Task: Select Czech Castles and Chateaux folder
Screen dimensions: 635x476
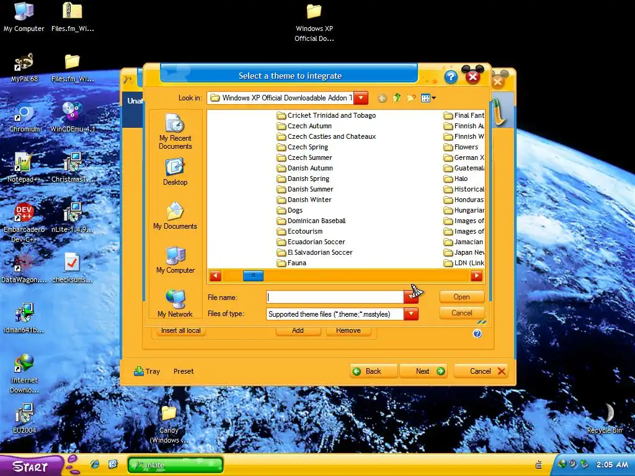Action: pyautogui.click(x=326, y=136)
